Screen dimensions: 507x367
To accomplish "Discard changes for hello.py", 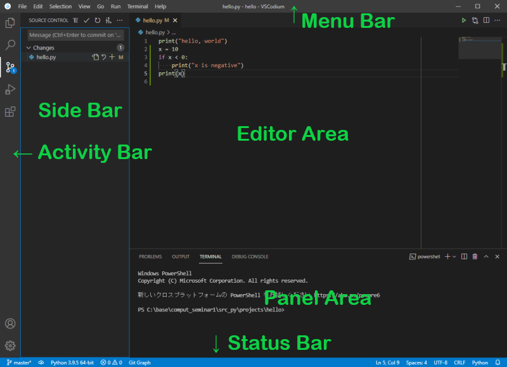I will point(103,57).
